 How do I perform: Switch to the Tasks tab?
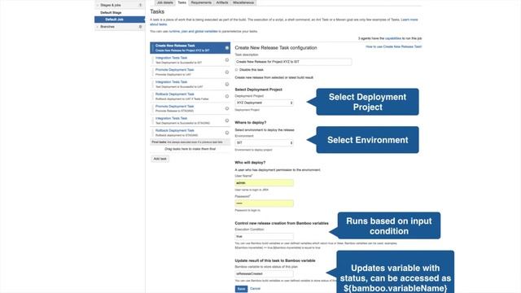[x=182, y=2]
